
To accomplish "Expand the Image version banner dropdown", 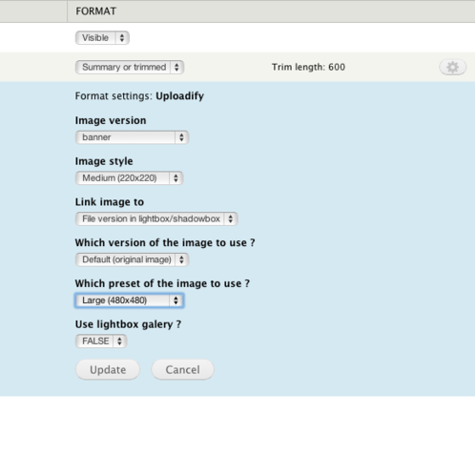I will 132,137.
